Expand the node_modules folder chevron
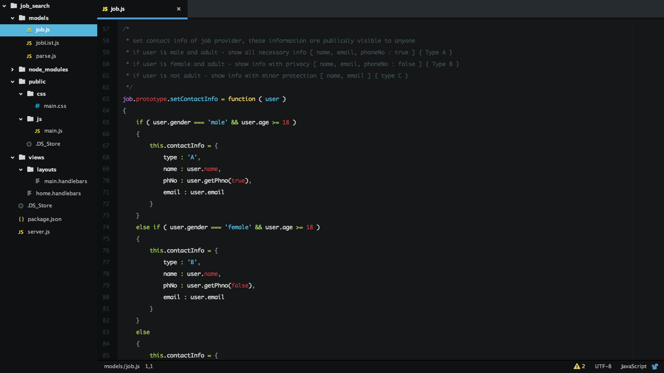This screenshot has height=373, width=664. [x=12, y=70]
